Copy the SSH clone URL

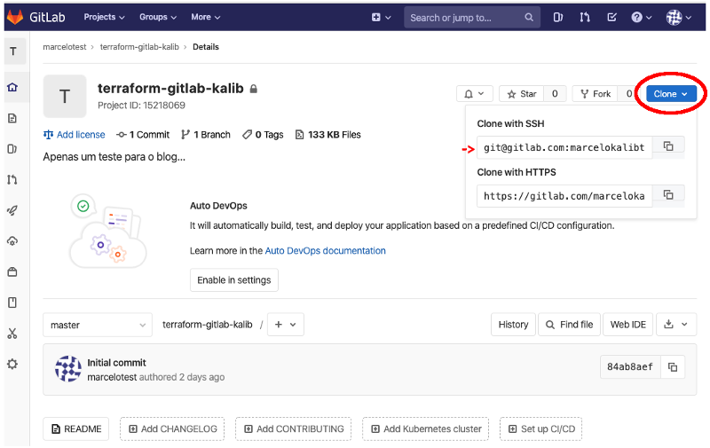pyautogui.click(x=668, y=145)
